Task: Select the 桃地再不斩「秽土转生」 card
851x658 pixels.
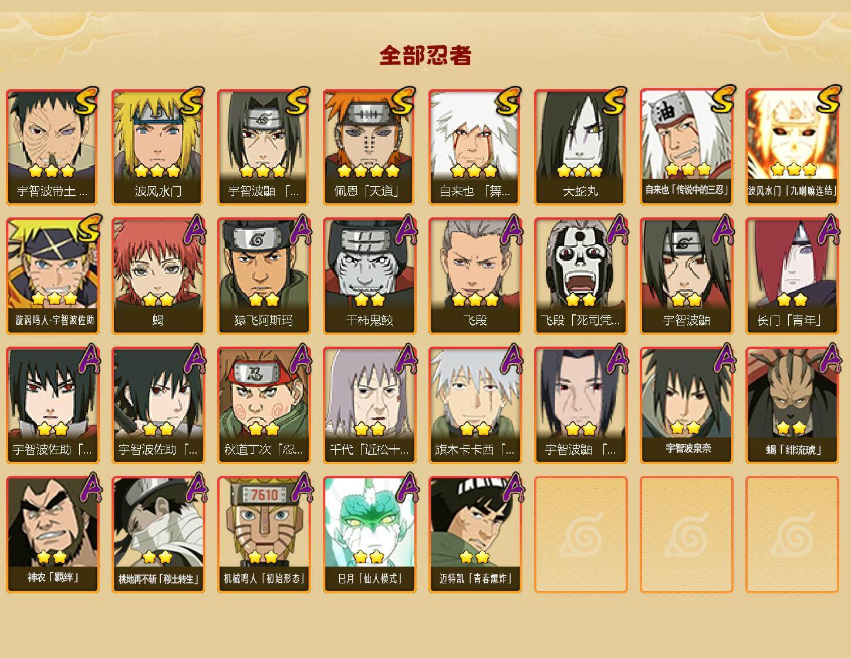Action: coord(158,535)
